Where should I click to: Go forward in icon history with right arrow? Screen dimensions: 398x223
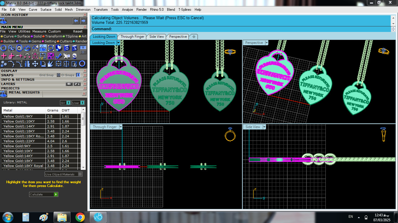click(x=83, y=21)
